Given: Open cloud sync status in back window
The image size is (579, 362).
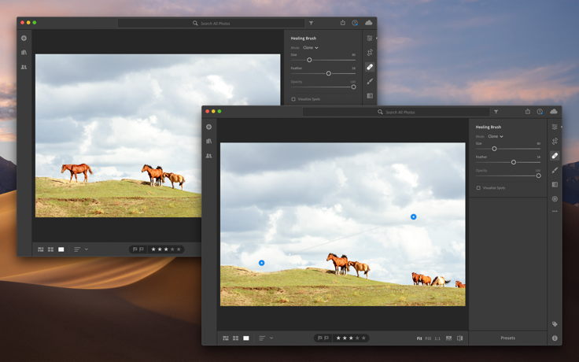Looking at the screenshot, I should (368, 23).
